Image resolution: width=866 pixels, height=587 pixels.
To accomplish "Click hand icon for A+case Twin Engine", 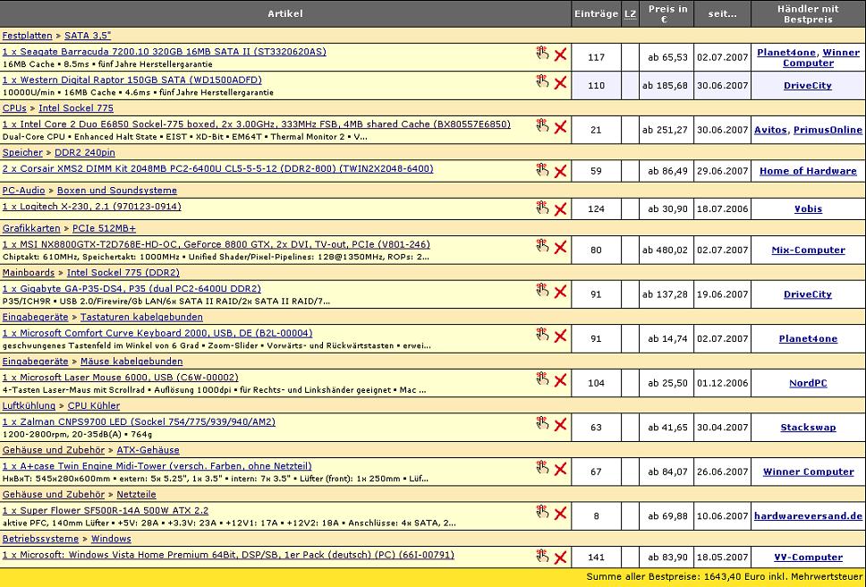I will (542, 467).
